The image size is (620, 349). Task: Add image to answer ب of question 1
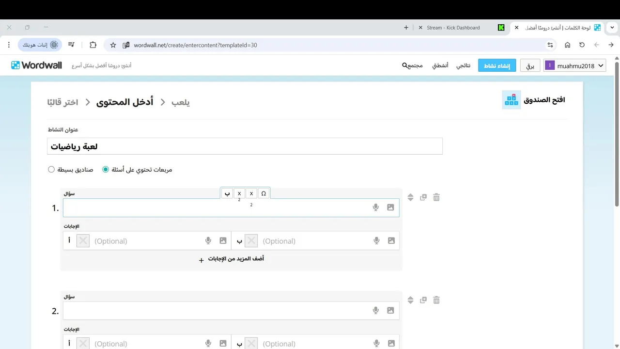pos(391,240)
